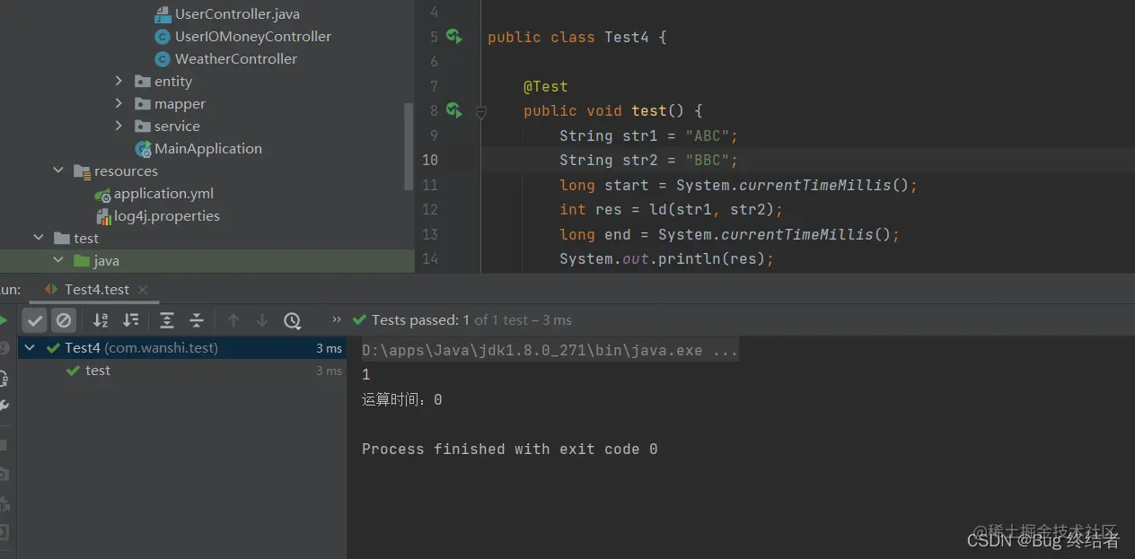Click mapper folder icon
The image size is (1135, 559).
143,104
